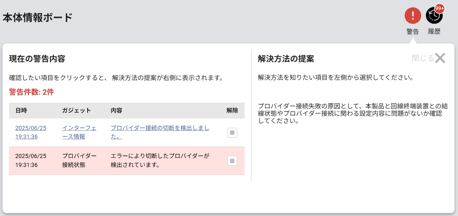458x216 pixels.
Task: Close the warning panel with X icon
Action: click(440, 58)
